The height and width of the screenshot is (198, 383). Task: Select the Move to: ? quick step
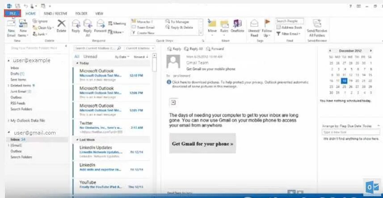click(x=143, y=22)
